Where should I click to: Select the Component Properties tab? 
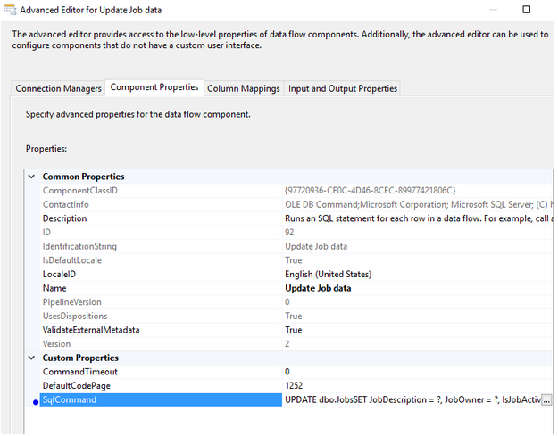click(154, 87)
